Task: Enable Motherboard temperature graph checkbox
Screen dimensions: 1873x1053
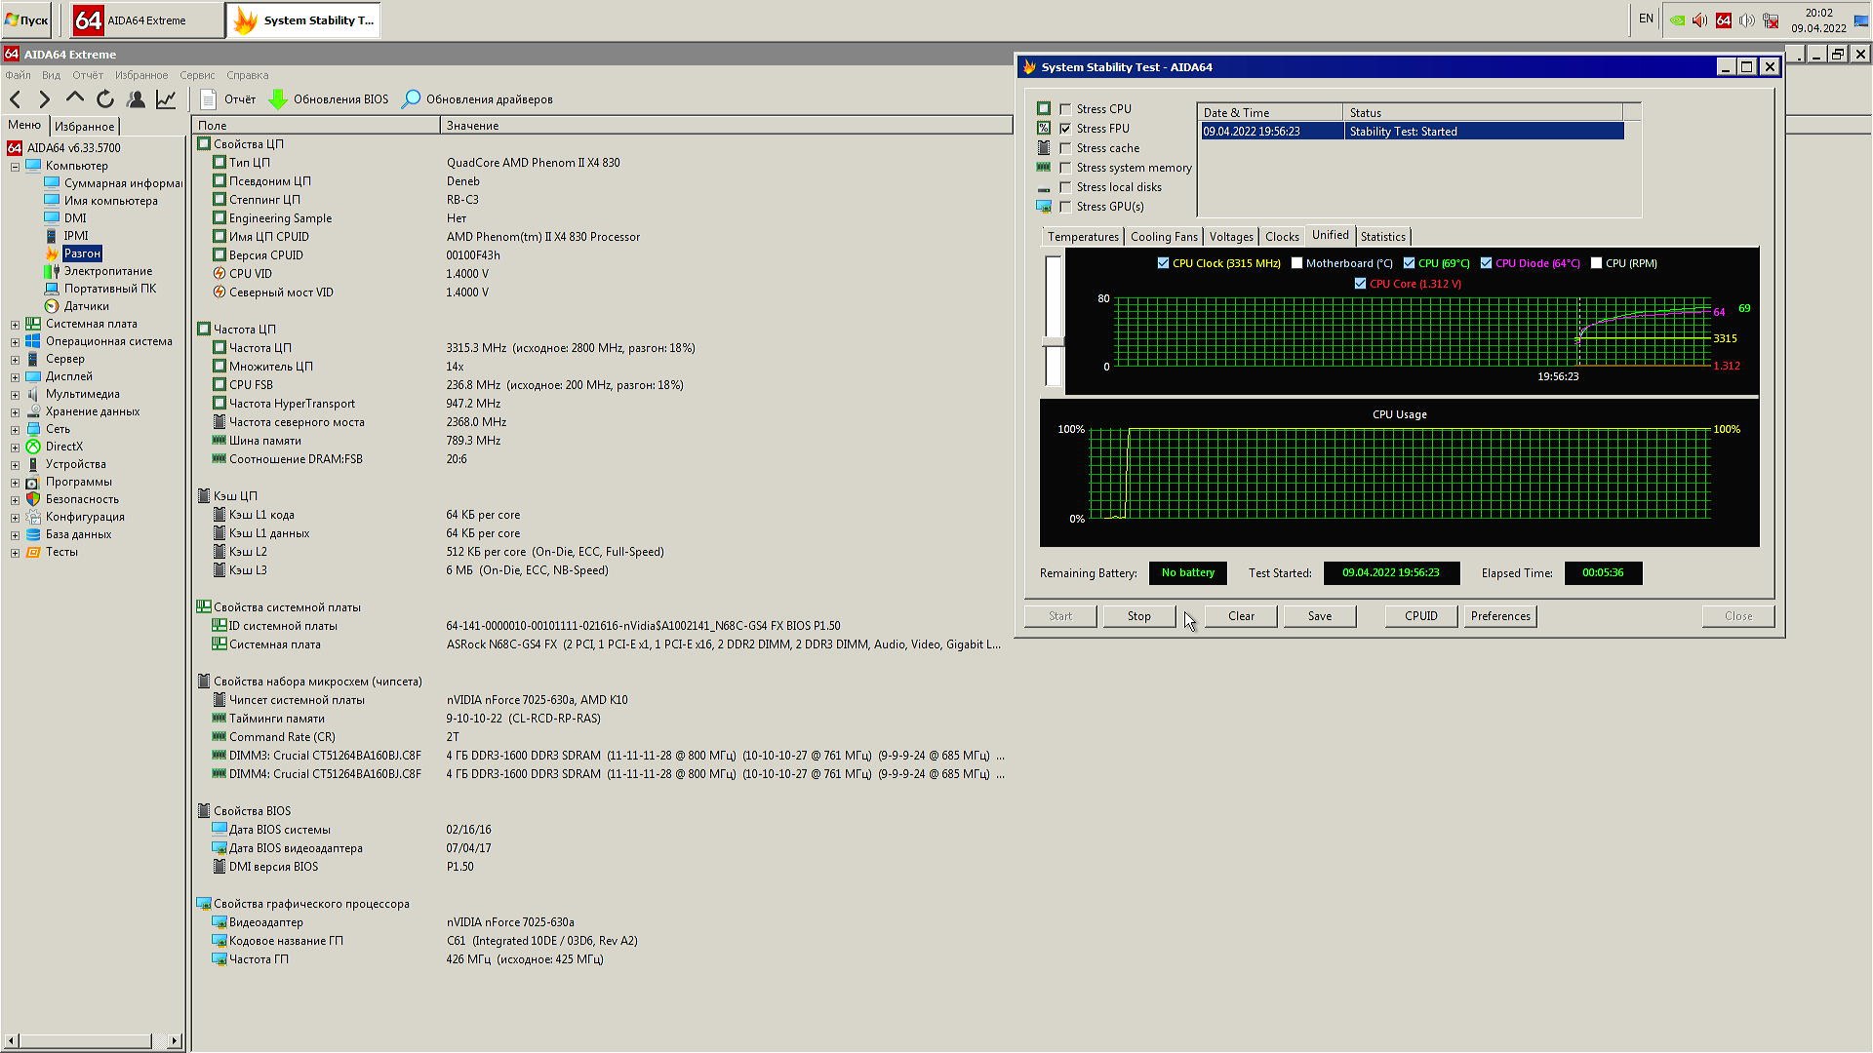Action: (1296, 263)
